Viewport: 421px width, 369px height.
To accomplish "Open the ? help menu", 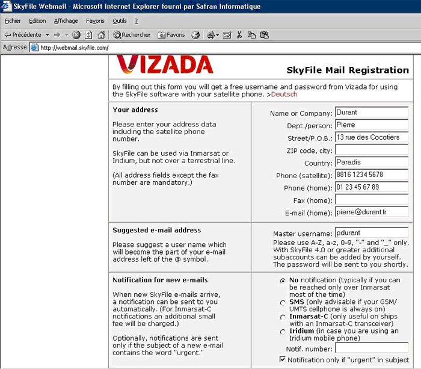I will [137, 21].
